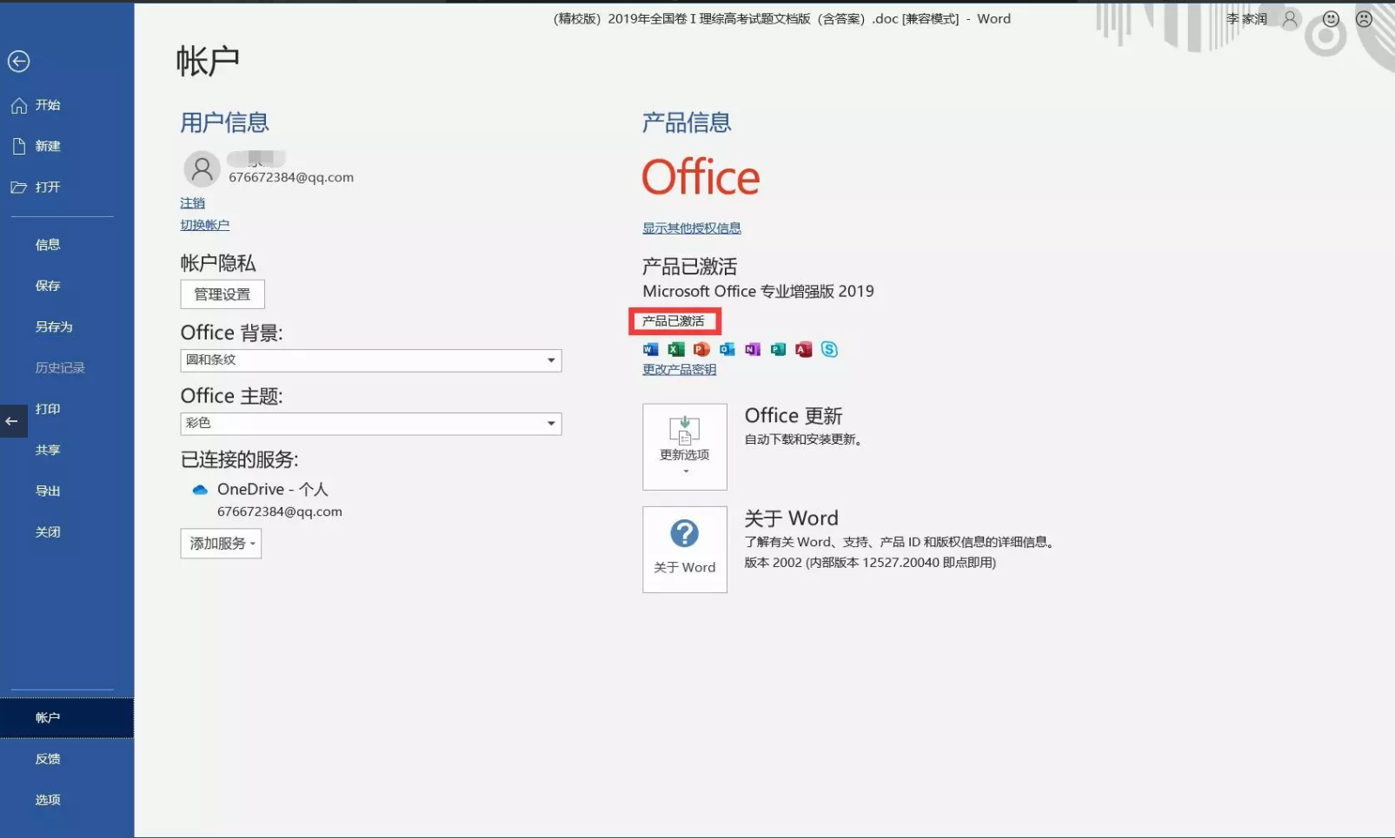This screenshot has width=1395, height=838.
Task: Select the 帐户 sidebar item
Action: click(67, 717)
